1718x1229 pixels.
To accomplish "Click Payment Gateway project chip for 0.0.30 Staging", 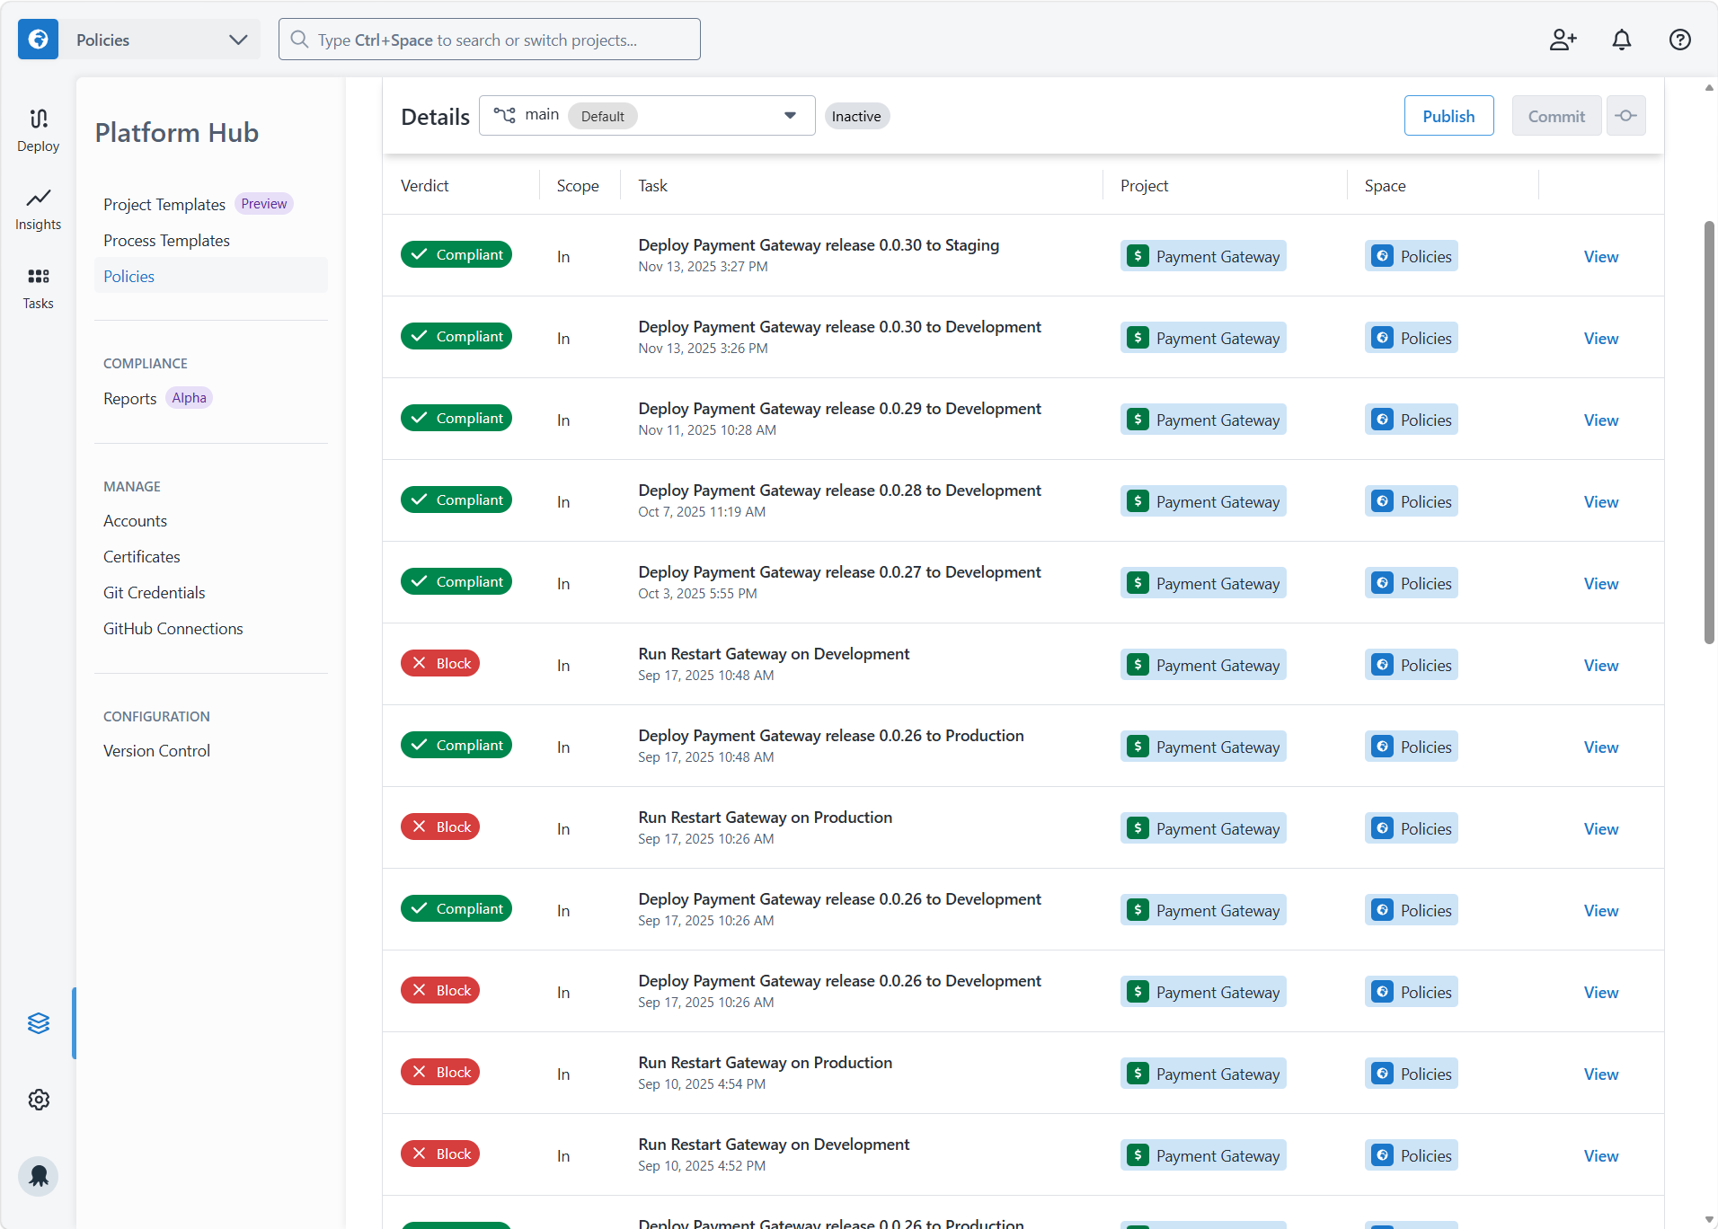I will (x=1203, y=256).
